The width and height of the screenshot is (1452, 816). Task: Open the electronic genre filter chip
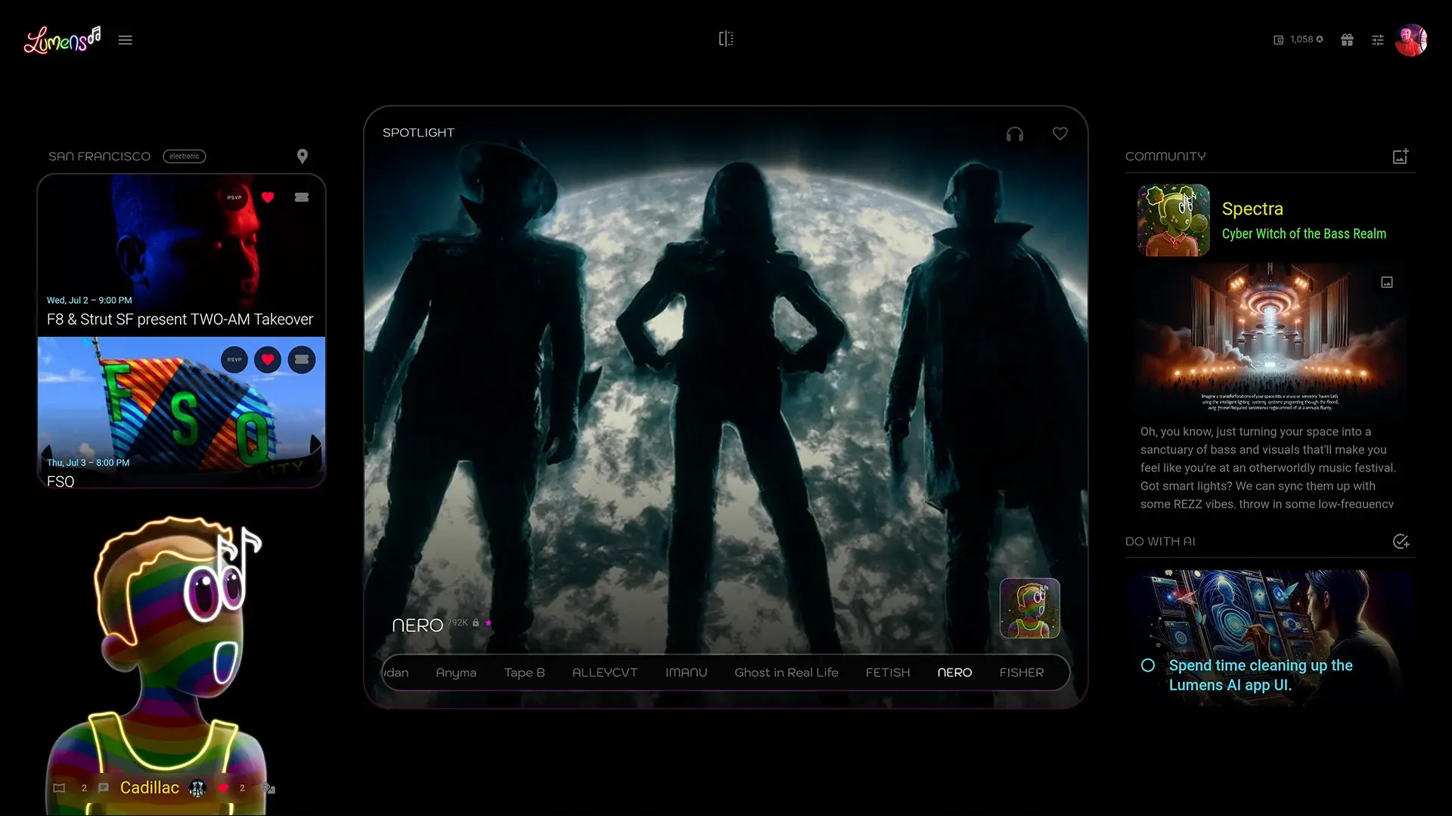(x=184, y=156)
